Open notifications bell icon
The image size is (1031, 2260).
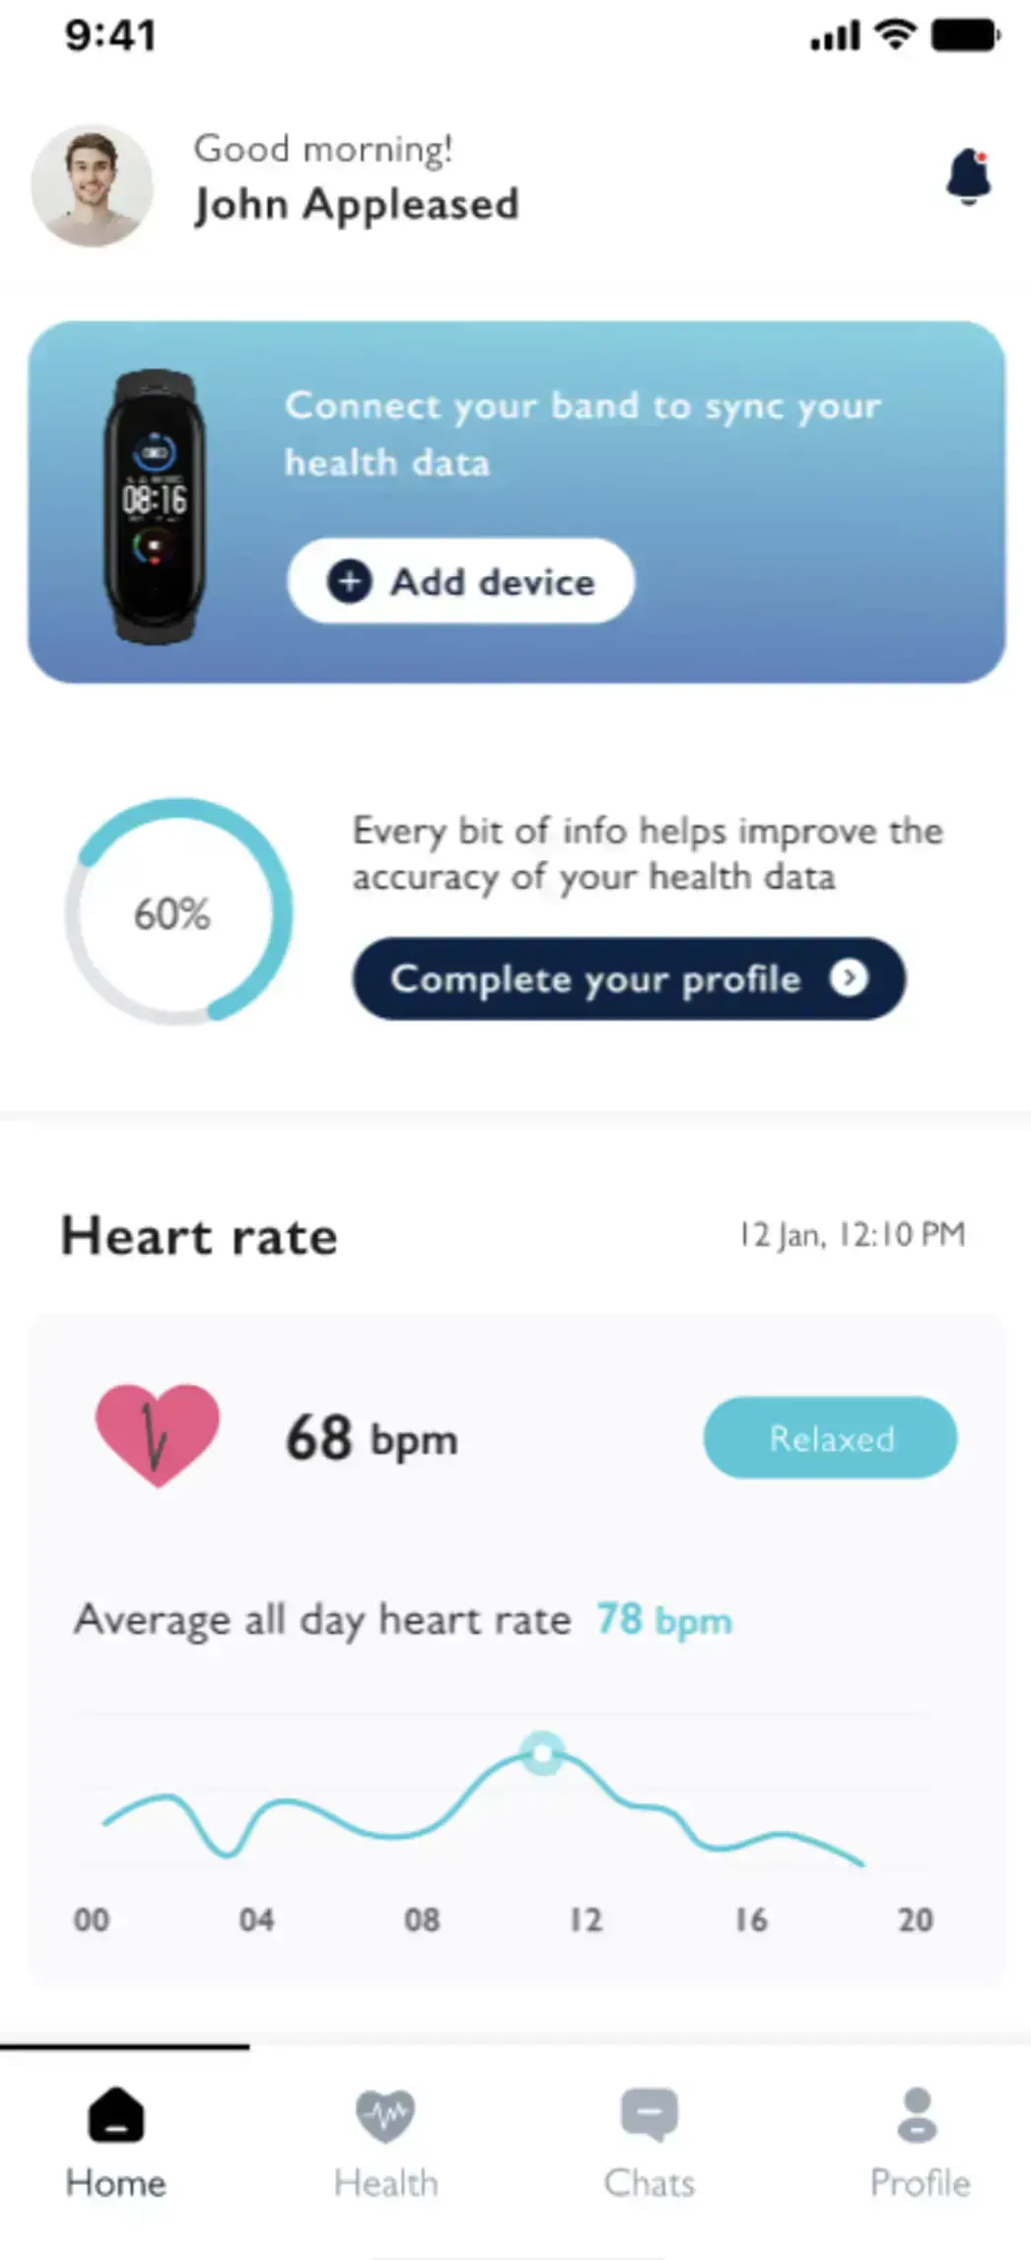tap(968, 178)
